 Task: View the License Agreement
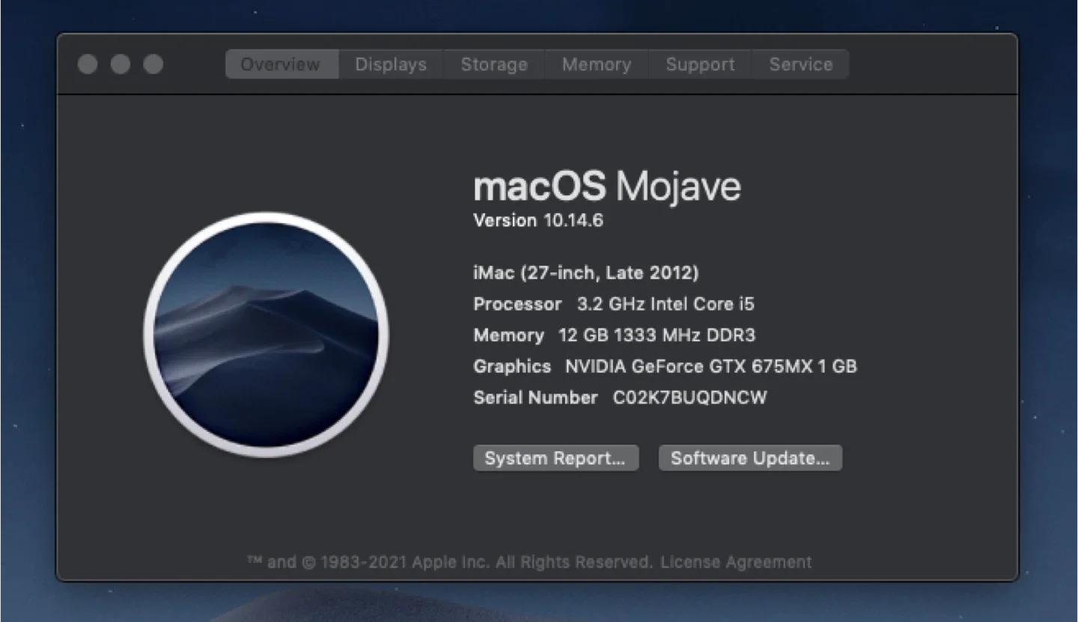point(735,561)
